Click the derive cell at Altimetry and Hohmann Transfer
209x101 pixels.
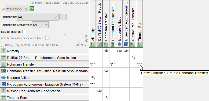106,51
